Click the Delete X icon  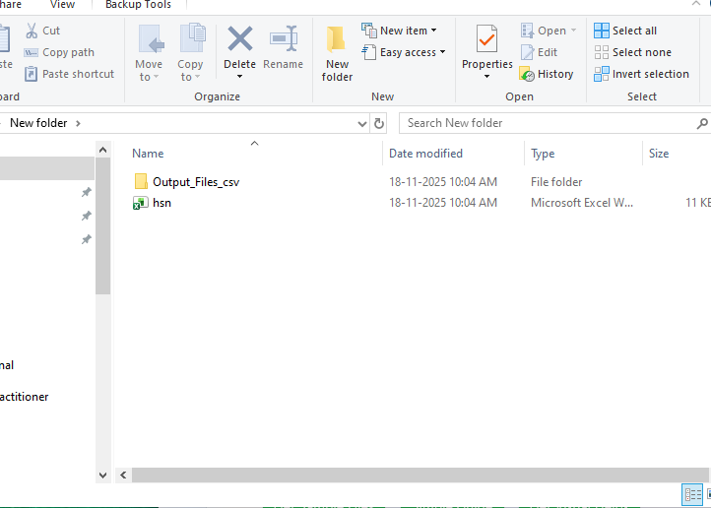[x=240, y=38]
